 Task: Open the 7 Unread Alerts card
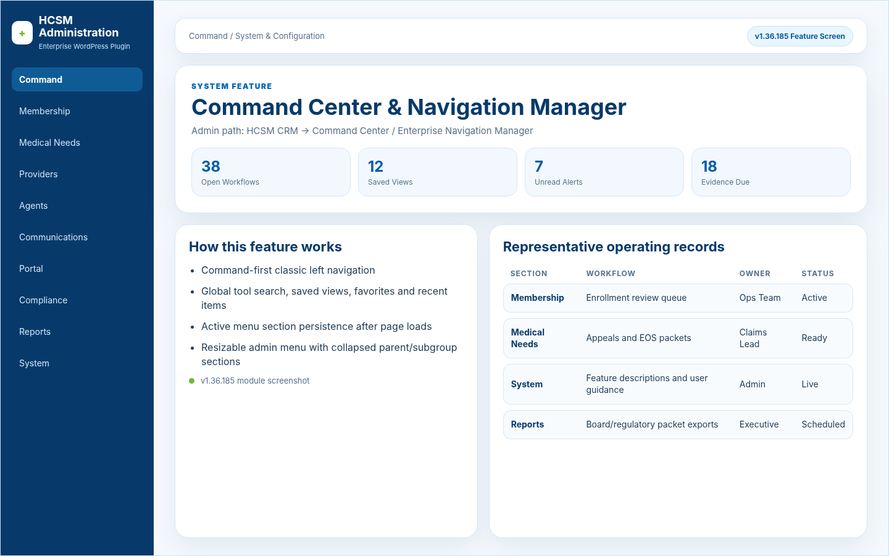click(604, 172)
